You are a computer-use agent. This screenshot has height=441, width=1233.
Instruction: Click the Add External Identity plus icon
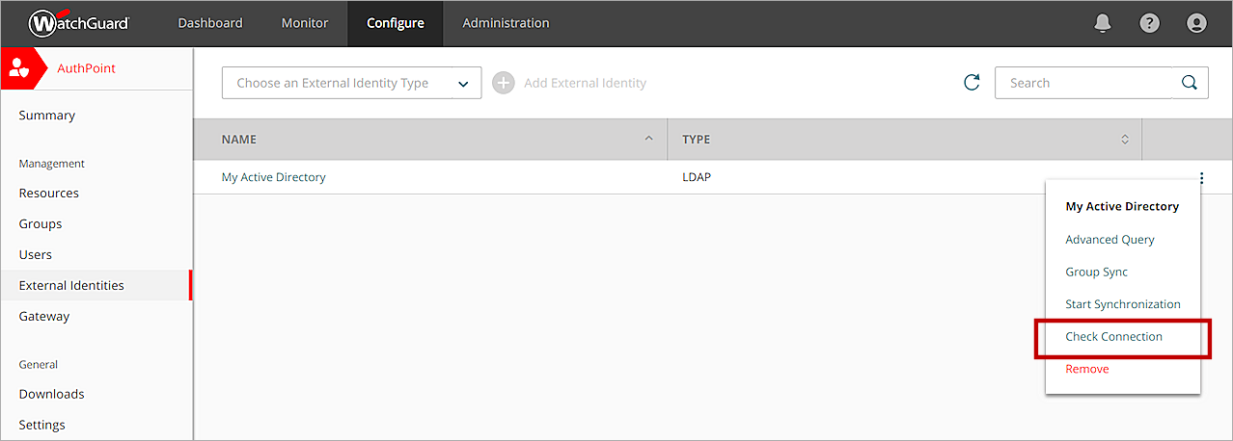click(x=504, y=83)
